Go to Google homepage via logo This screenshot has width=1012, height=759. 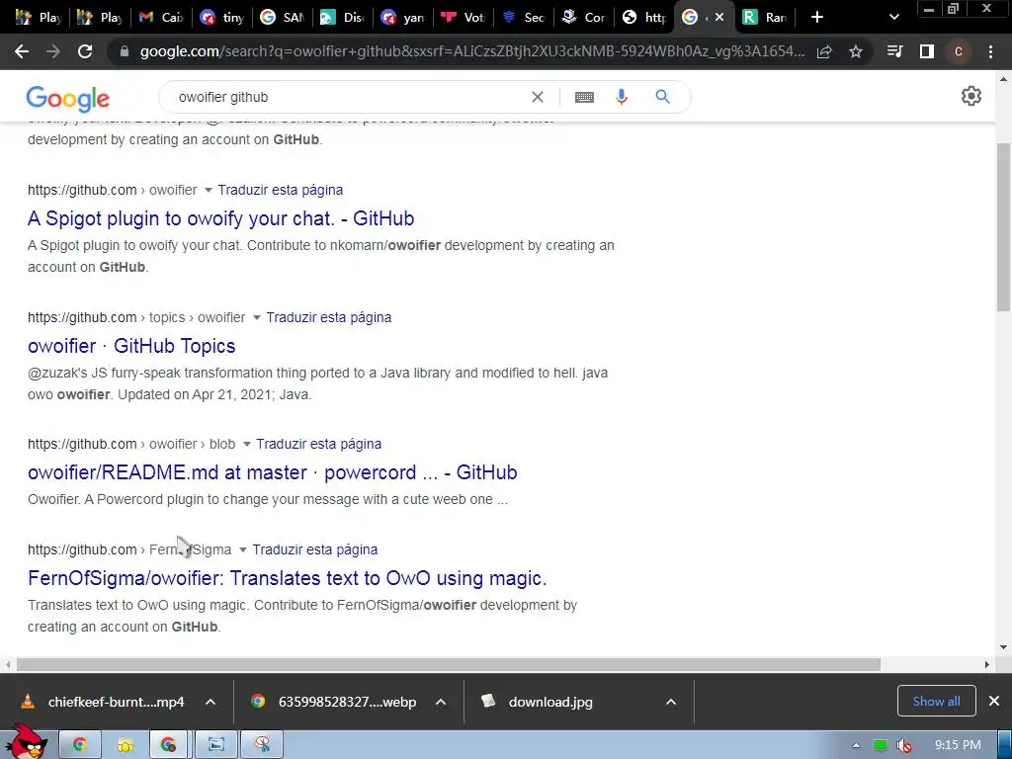pyautogui.click(x=68, y=98)
